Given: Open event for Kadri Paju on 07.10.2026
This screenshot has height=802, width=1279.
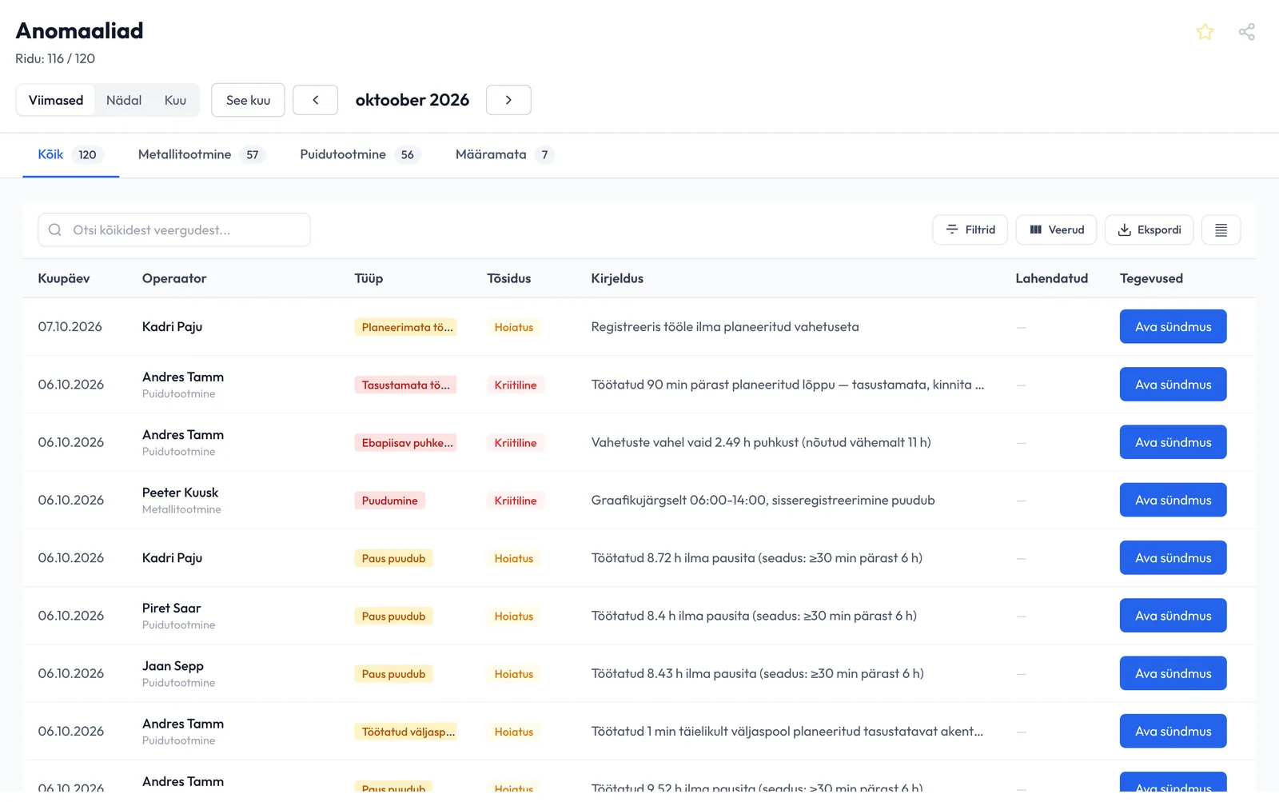Looking at the screenshot, I should pos(1173,327).
